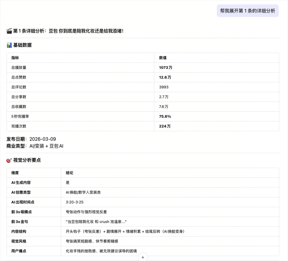Click the 总评论数 row label
This screenshot has width=288, height=261.
(x=19, y=87)
